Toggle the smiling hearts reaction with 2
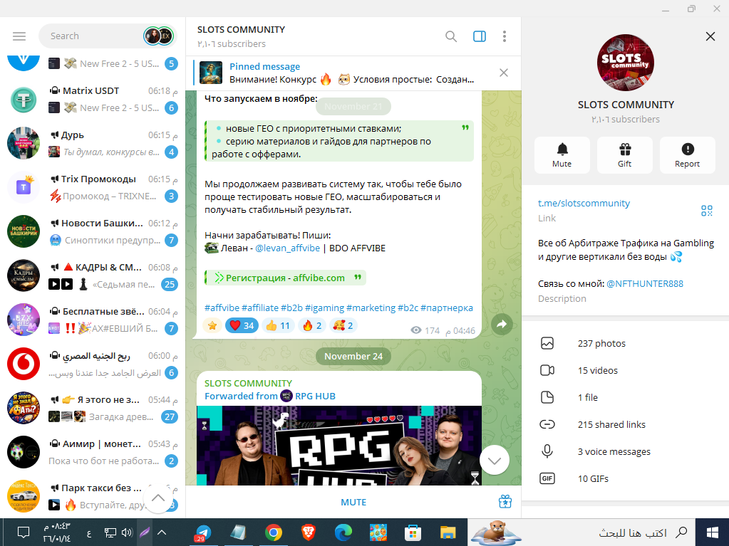 343,325
